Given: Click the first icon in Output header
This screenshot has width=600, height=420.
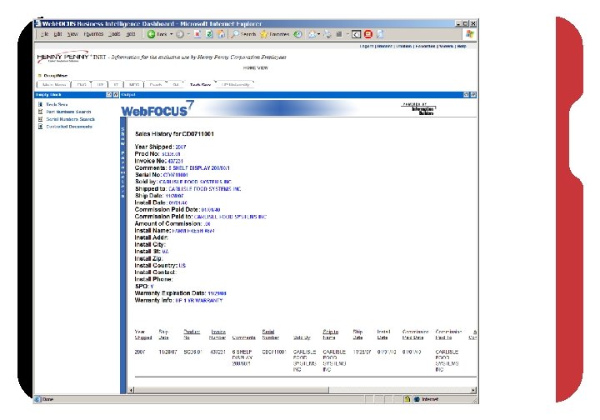Looking at the screenshot, I should (466, 94).
